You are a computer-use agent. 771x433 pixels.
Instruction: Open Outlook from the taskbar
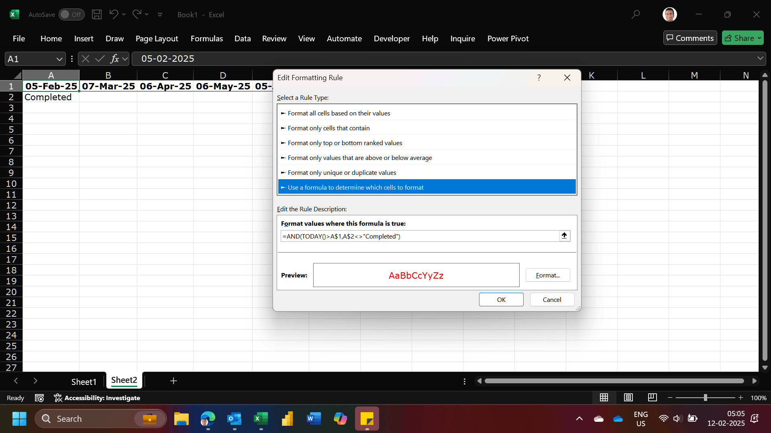point(235,419)
